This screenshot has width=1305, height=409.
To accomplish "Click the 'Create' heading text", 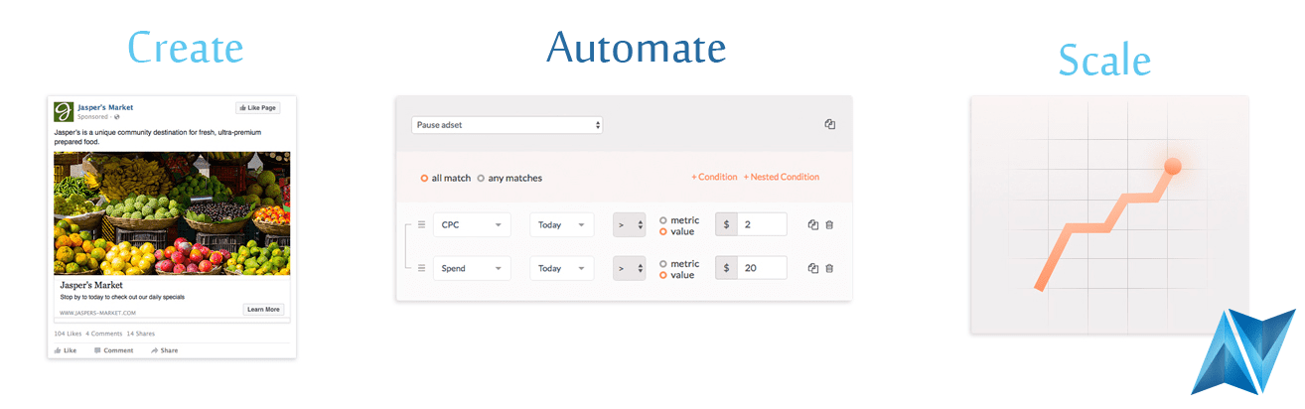I will [186, 49].
